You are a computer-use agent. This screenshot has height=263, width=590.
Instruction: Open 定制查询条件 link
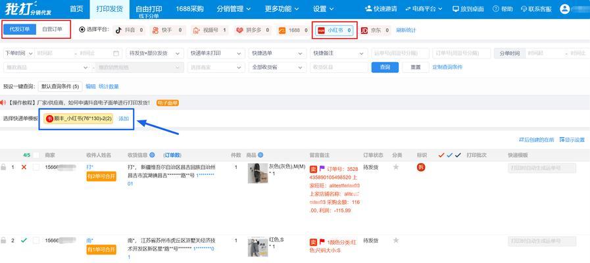447,67
